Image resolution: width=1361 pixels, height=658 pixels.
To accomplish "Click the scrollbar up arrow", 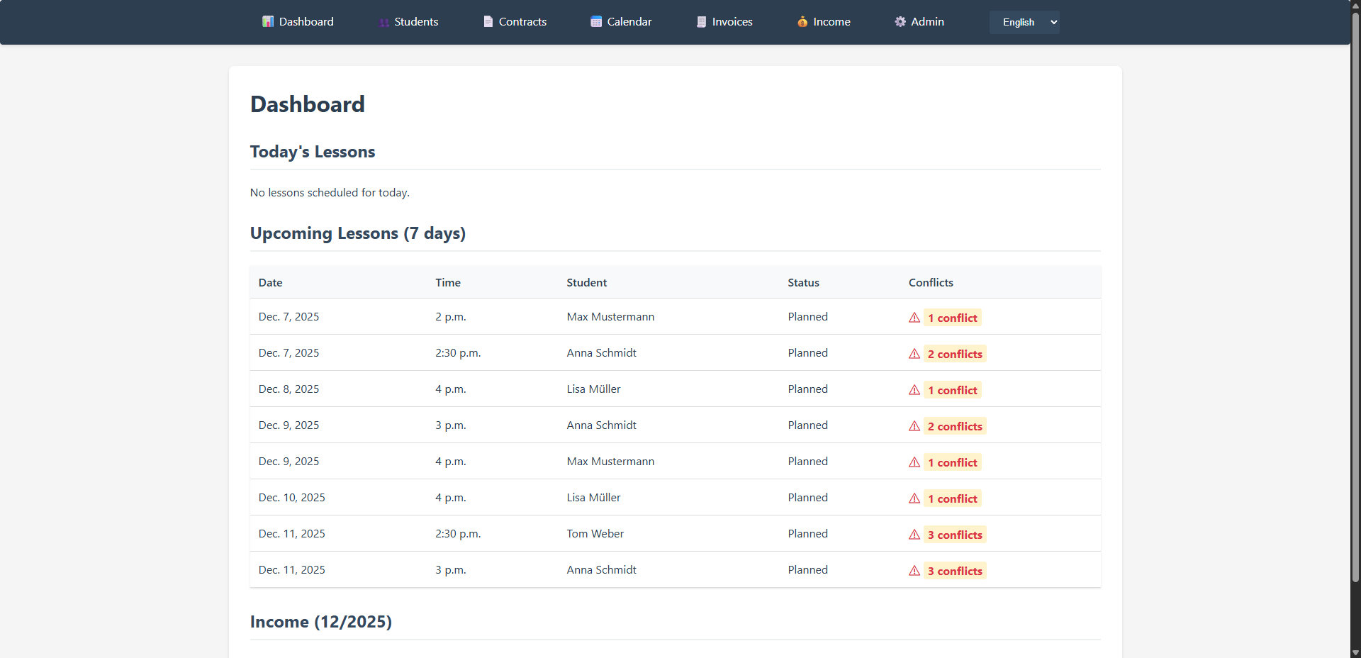I will click(x=1354, y=4).
